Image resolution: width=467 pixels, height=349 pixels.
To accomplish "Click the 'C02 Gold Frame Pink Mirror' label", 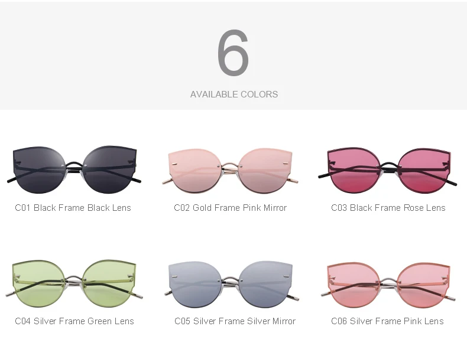I will (x=230, y=208).
